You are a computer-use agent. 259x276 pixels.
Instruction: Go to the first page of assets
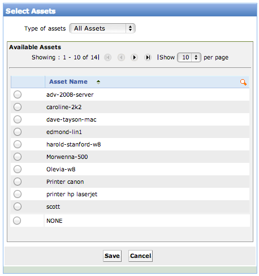(107, 57)
